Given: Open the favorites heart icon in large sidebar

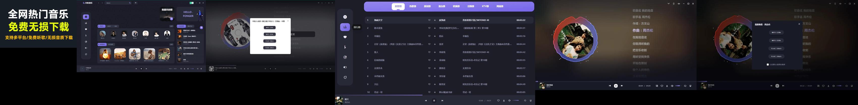Looking at the screenshot, I should [345, 37].
